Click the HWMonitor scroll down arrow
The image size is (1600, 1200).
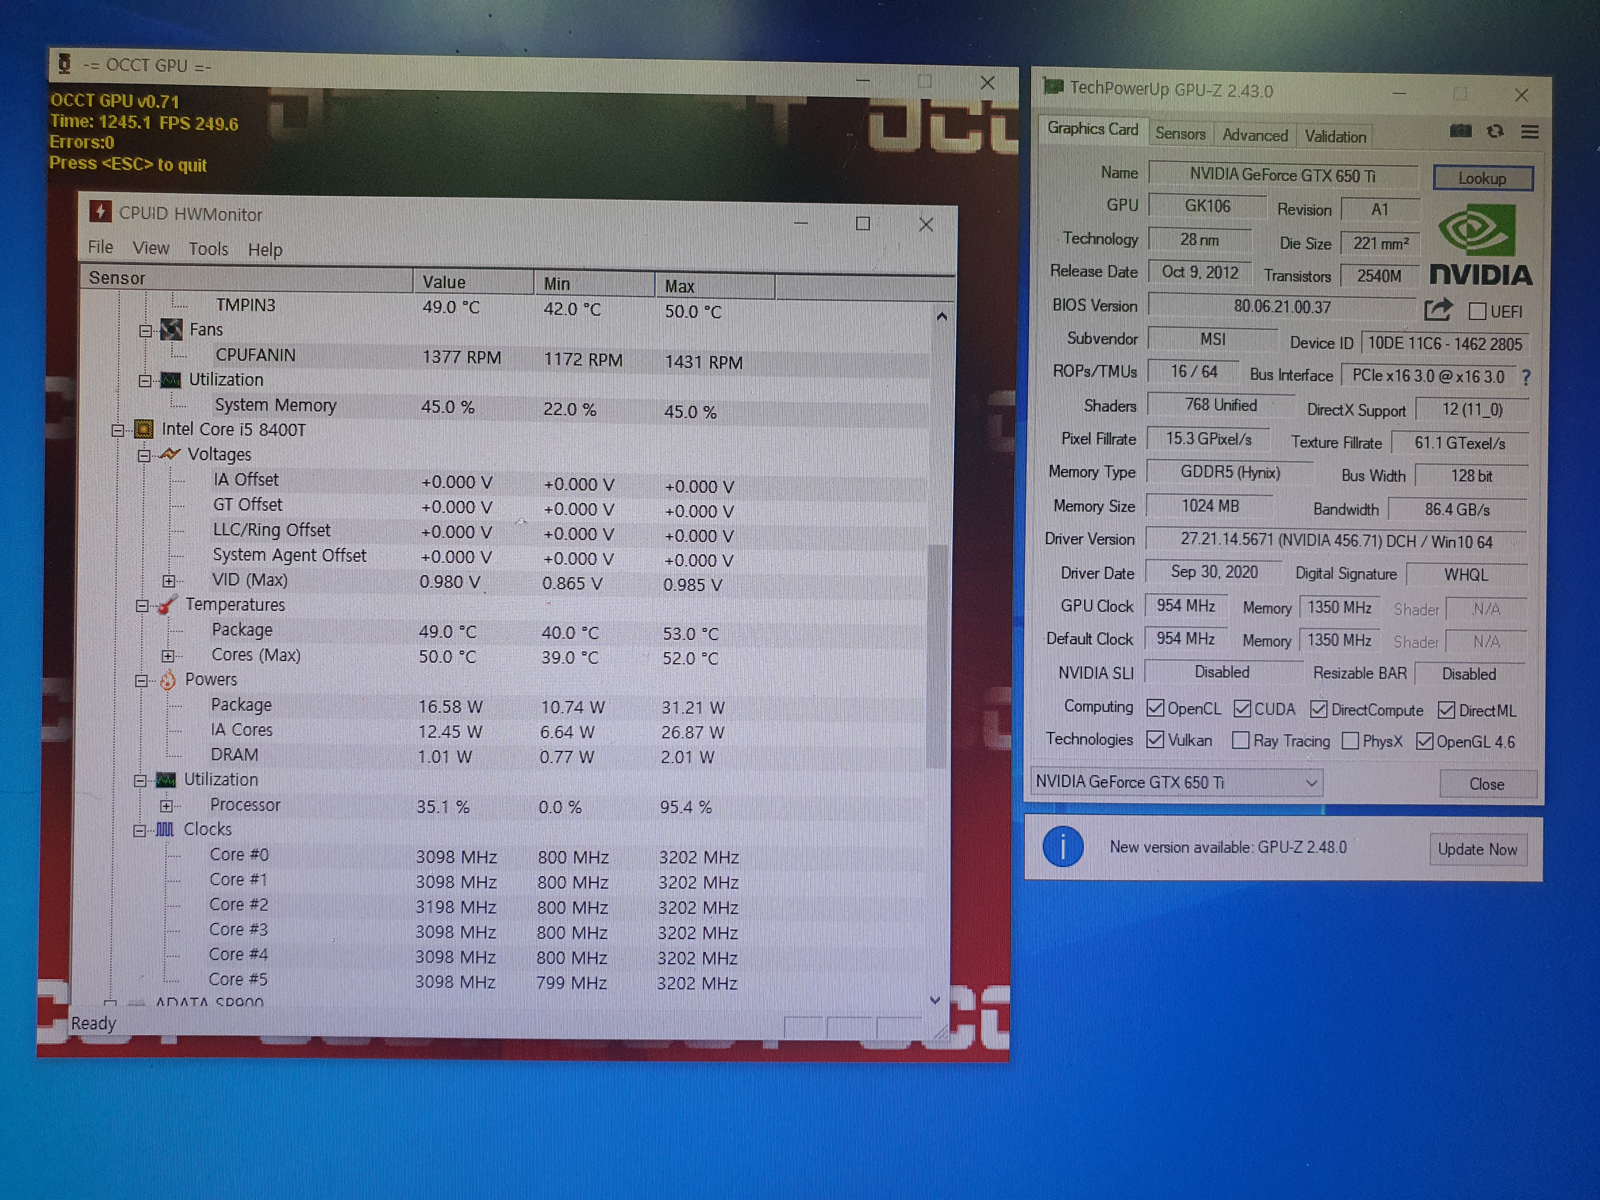click(935, 1000)
